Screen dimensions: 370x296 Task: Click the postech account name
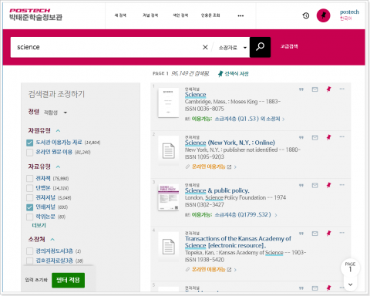point(349,12)
